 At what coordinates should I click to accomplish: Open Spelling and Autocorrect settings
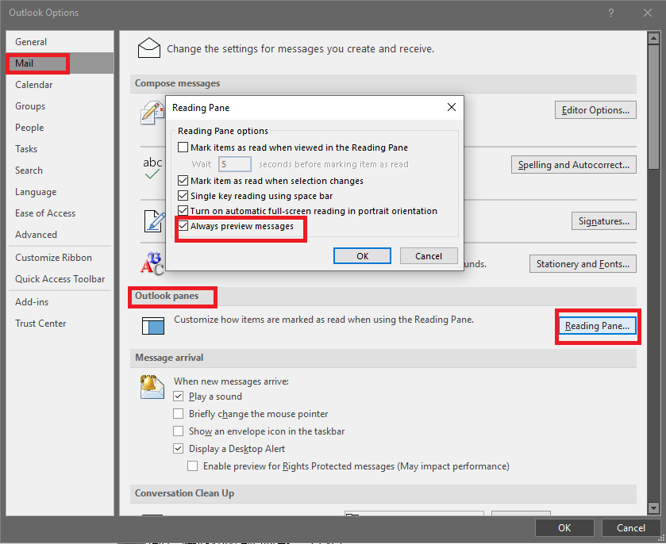pyautogui.click(x=574, y=165)
